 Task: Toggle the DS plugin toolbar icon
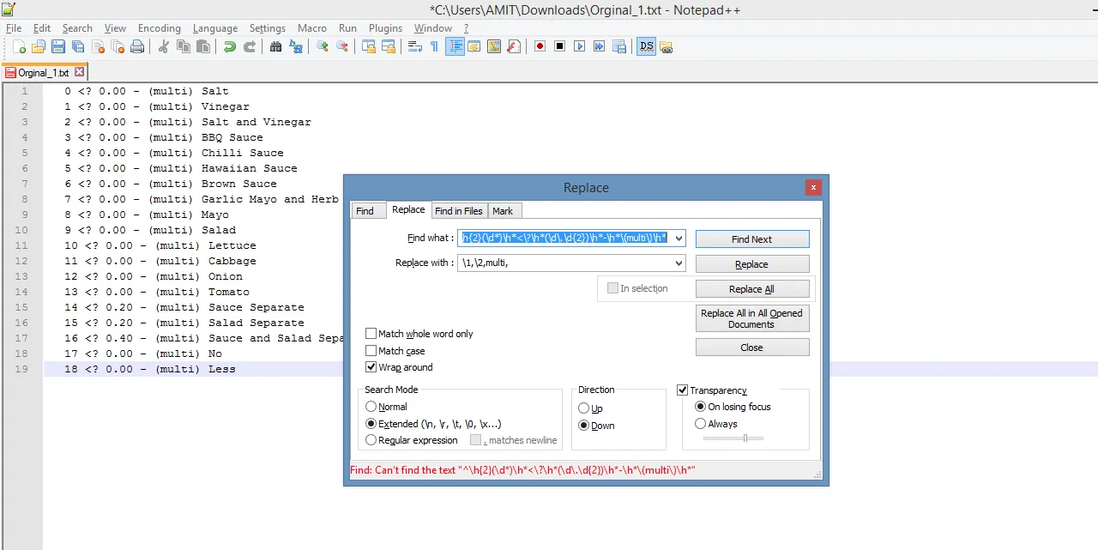(646, 46)
